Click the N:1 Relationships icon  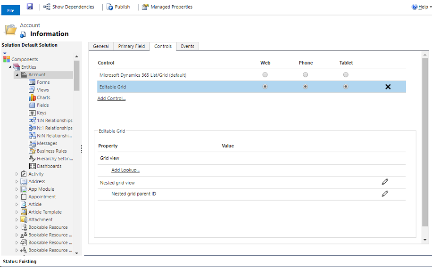click(x=32, y=128)
